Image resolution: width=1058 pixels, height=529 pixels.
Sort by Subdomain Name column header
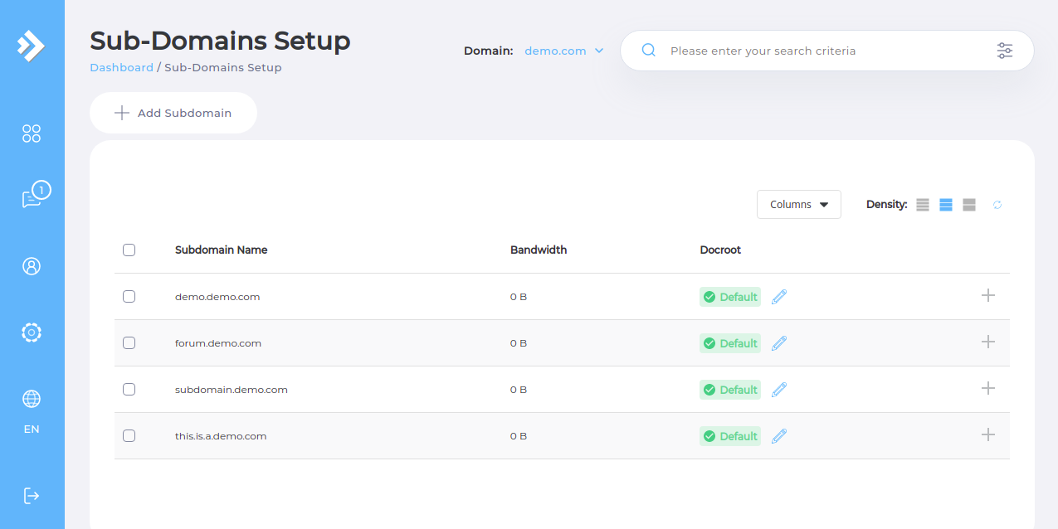coord(221,250)
